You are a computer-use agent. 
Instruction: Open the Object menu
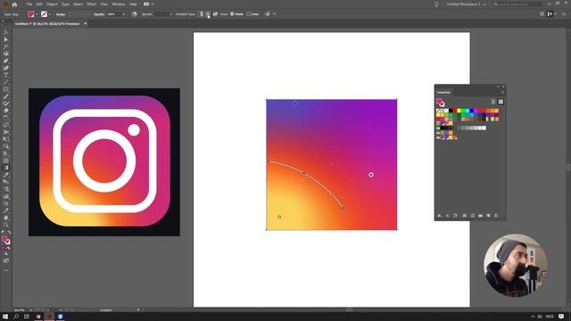[52, 4]
